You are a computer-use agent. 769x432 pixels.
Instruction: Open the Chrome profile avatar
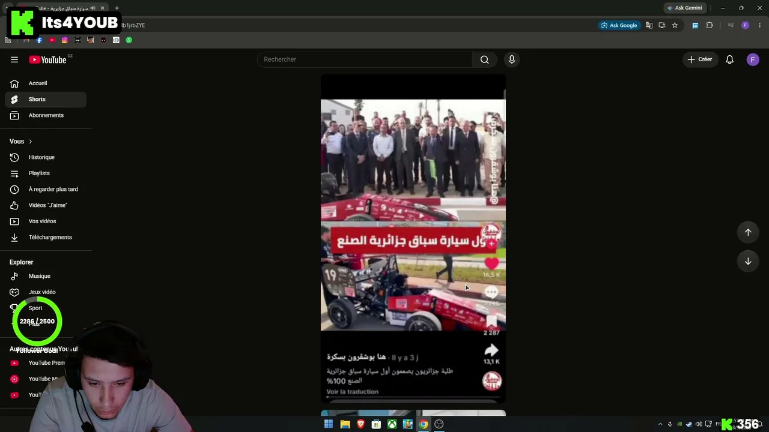pyautogui.click(x=745, y=25)
